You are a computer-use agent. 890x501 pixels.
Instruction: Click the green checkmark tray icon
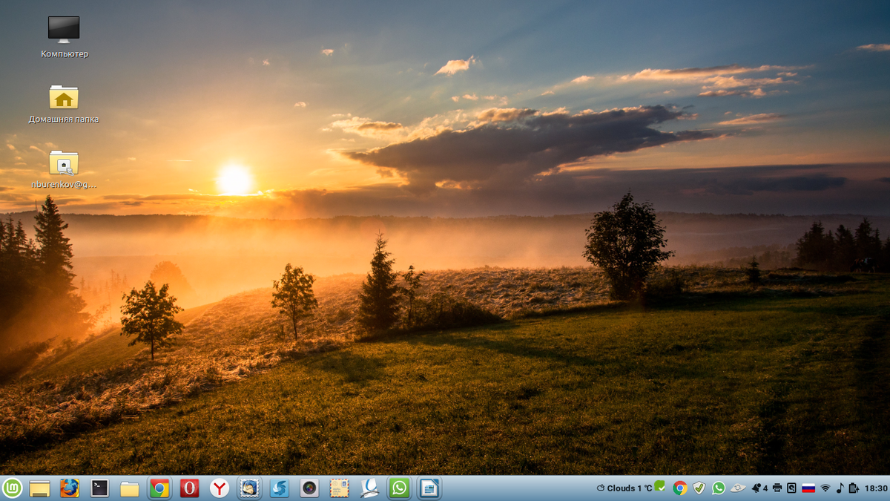pyautogui.click(x=660, y=486)
